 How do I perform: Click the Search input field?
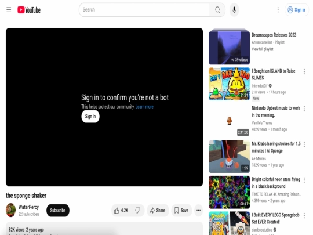[x=144, y=10]
